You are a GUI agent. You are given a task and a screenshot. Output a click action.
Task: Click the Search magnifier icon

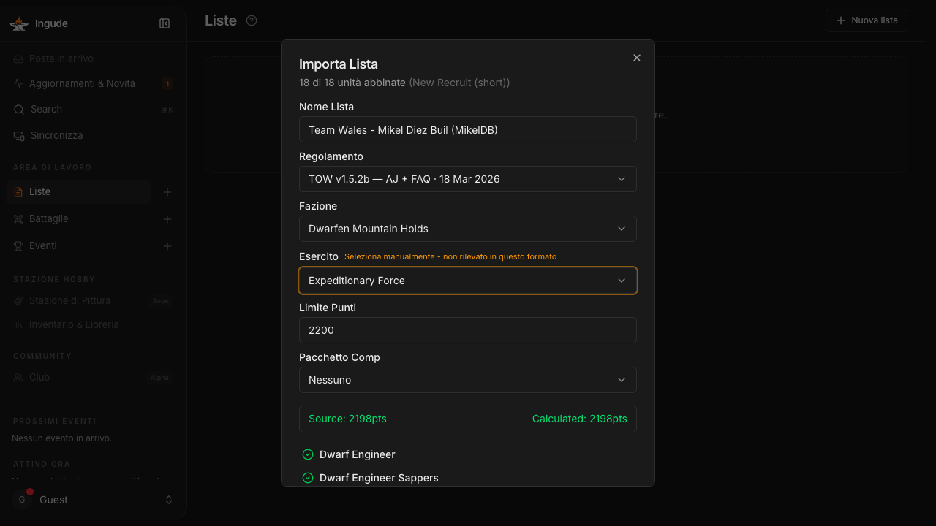point(19,110)
